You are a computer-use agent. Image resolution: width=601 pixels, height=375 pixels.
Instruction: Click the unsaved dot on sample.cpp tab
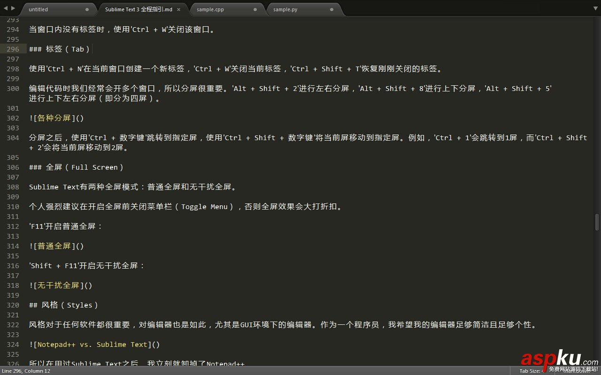(255, 9)
